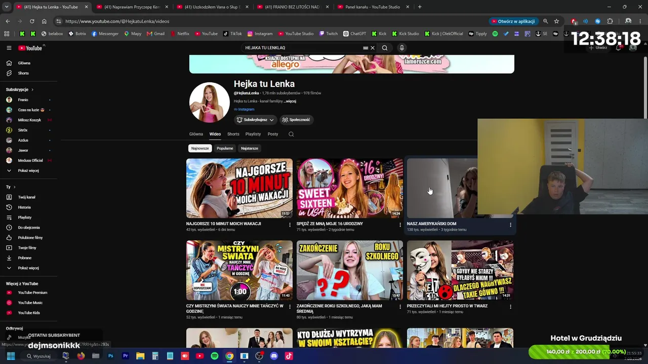Screen dimensions: 648x364
Task: Open Shorts in the sidebar
Action: pyautogui.click(x=24, y=73)
